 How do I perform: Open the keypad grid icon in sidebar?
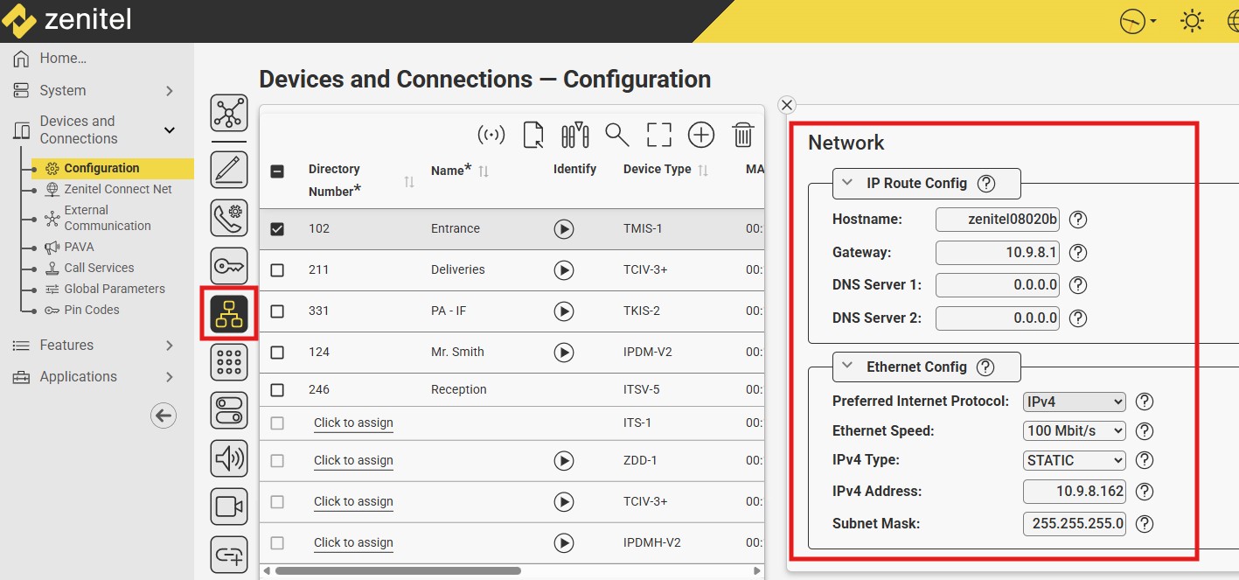click(x=229, y=362)
